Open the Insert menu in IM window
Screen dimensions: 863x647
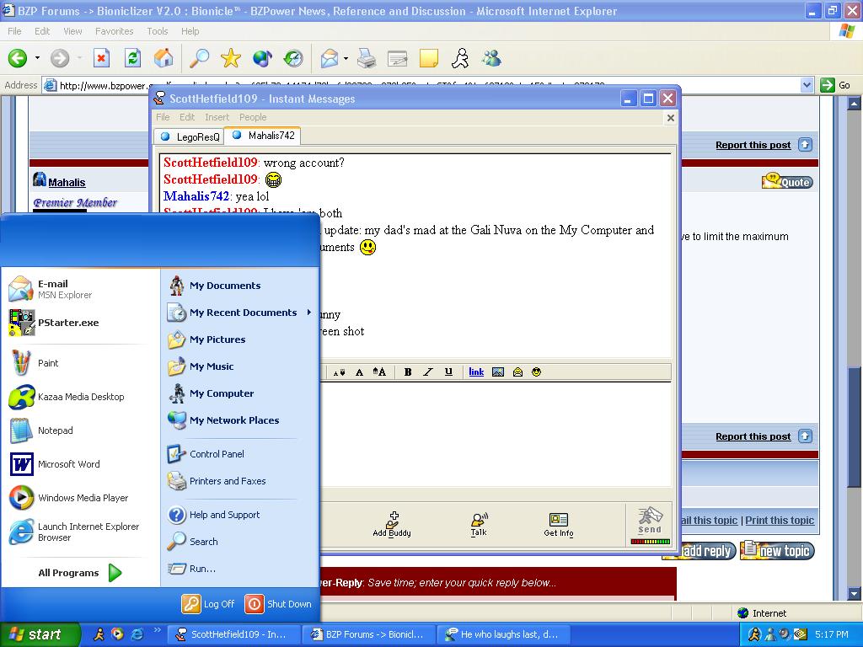[217, 117]
